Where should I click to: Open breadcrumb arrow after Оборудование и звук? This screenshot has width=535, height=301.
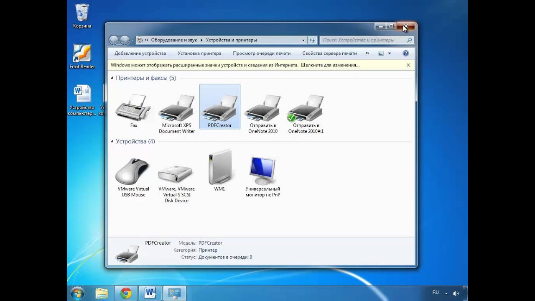tap(201, 40)
